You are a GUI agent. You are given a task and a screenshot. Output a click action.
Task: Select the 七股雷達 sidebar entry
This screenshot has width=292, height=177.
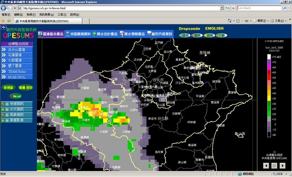(17, 60)
